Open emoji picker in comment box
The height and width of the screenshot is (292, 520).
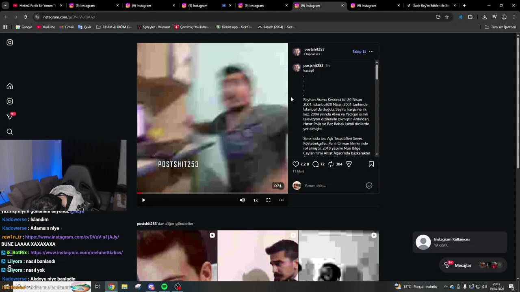click(369, 185)
